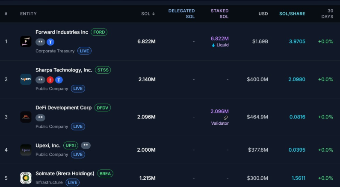The height and width of the screenshot is (187, 340).
Task: Click the LIVE badge under Solmate
Action: tap(73, 182)
